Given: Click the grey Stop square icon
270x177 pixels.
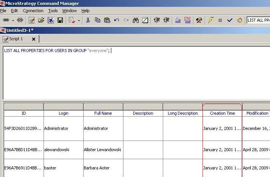Looking at the screenshot, I should (220, 20).
